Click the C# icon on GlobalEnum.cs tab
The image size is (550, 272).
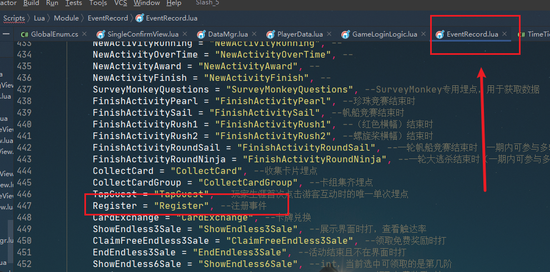(24, 34)
